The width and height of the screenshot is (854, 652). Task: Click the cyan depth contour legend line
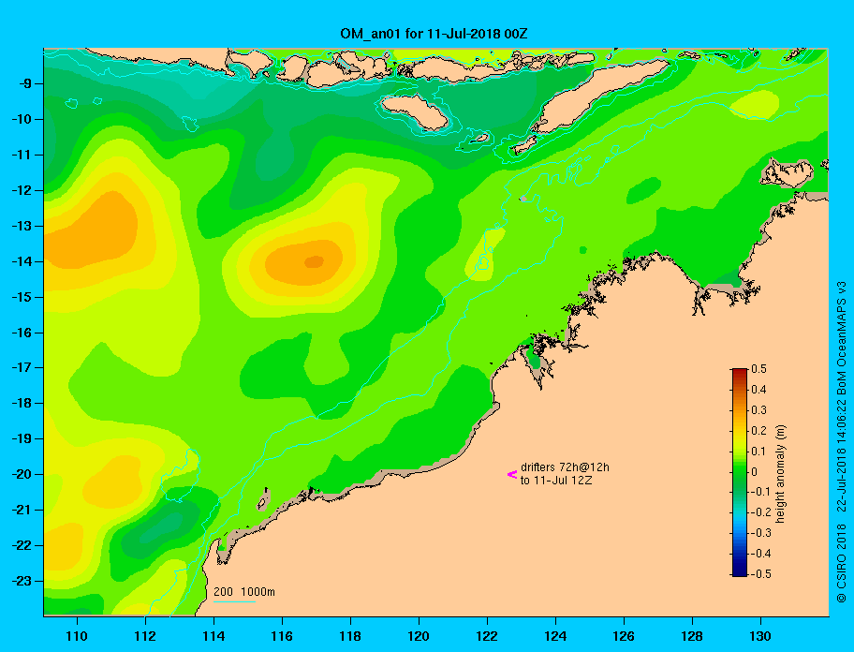coord(234,601)
